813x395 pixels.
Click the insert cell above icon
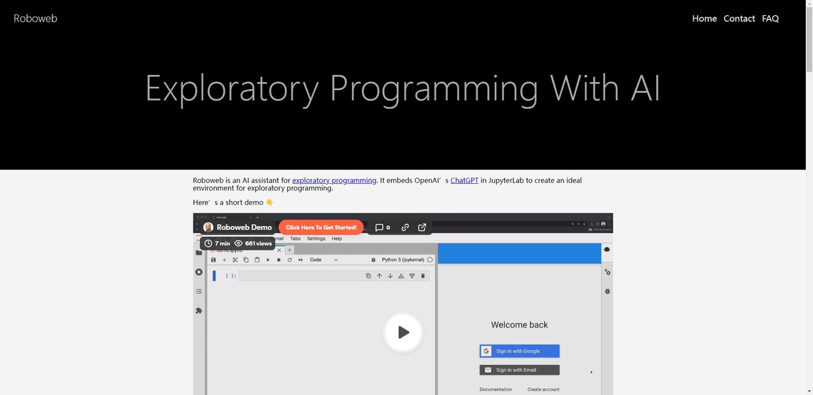(401, 276)
